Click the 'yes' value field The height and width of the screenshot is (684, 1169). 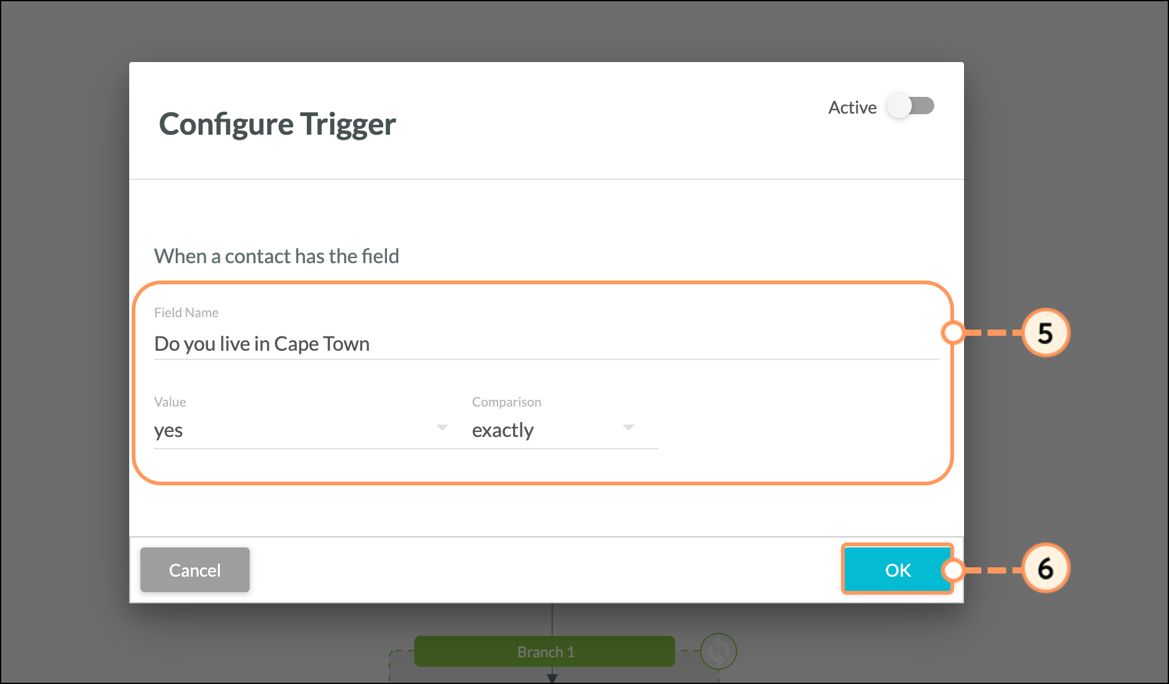[x=301, y=430]
